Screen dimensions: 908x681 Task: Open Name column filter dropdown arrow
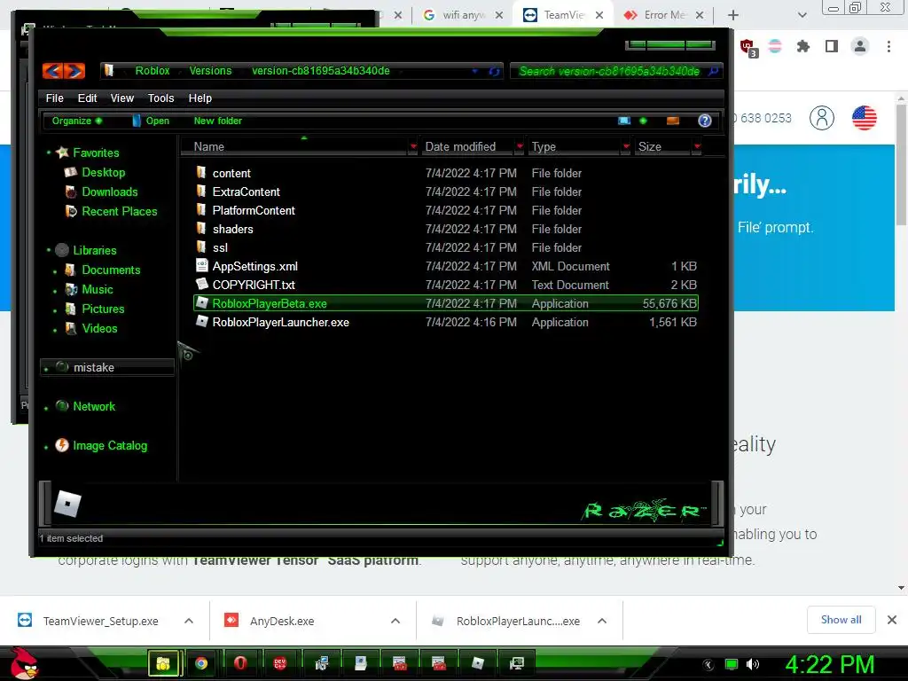tap(413, 146)
